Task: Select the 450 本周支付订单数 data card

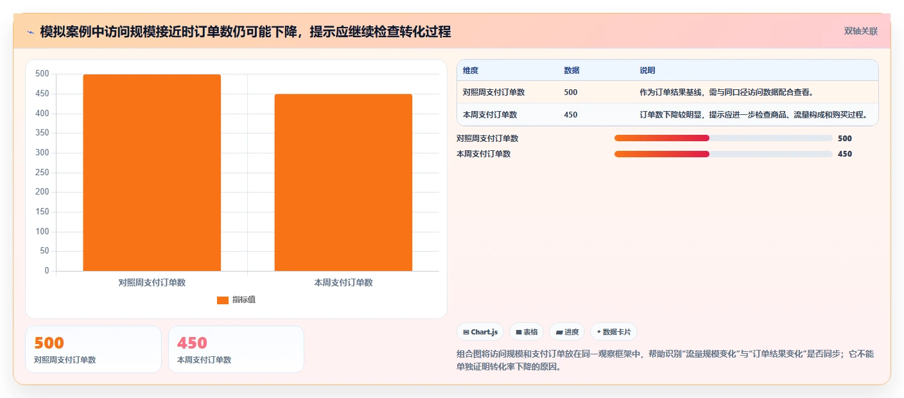Action: pyautogui.click(x=236, y=349)
